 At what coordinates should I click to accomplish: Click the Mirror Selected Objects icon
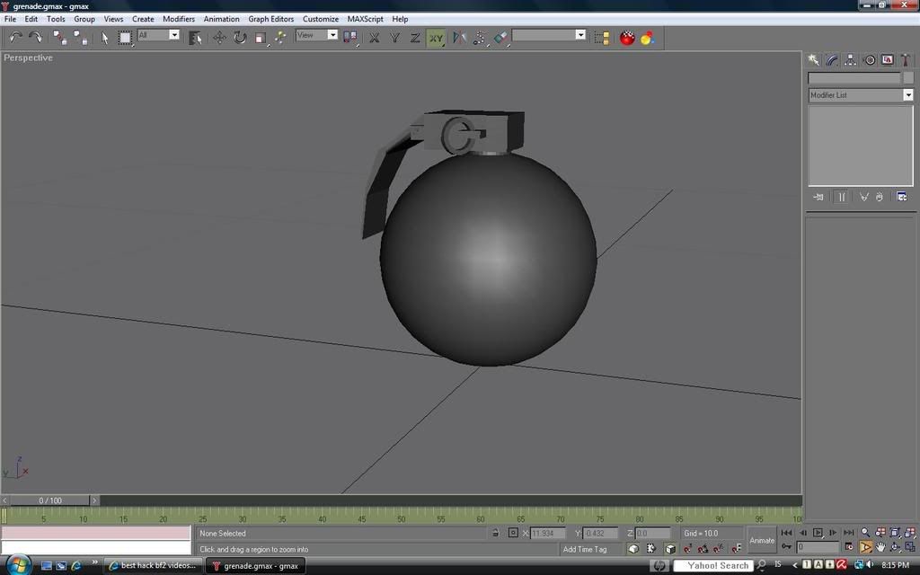459,37
